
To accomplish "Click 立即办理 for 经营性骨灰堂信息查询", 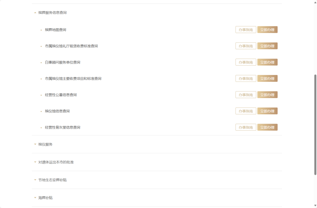I will pyautogui.click(x=267, y=127).
